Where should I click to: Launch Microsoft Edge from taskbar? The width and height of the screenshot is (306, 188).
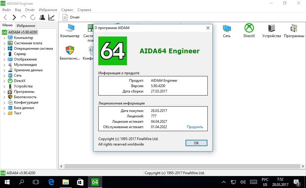(x=51, y=182)
